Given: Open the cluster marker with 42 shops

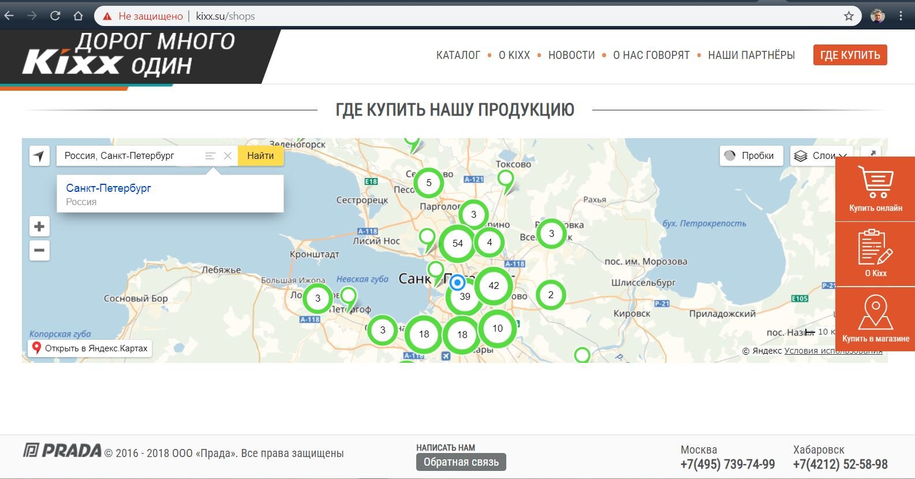Looking at the screenshot, I should point(494,285).
